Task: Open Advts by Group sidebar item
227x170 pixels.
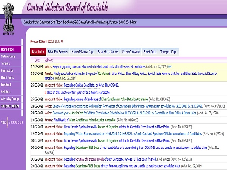Action: 10,99
